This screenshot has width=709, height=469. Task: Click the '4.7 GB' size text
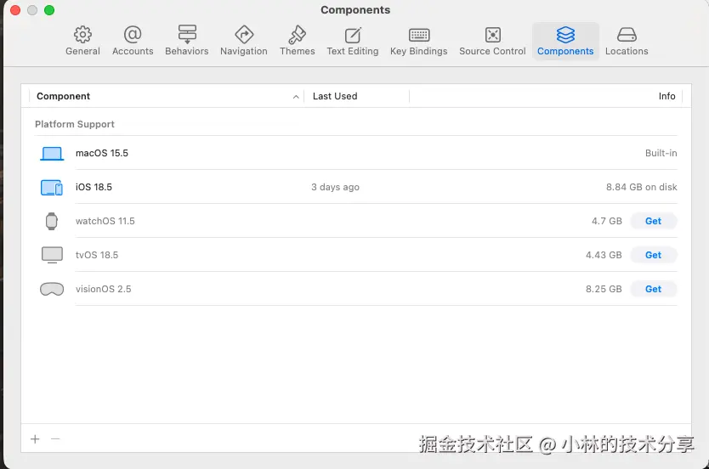(x=607, y=221)
